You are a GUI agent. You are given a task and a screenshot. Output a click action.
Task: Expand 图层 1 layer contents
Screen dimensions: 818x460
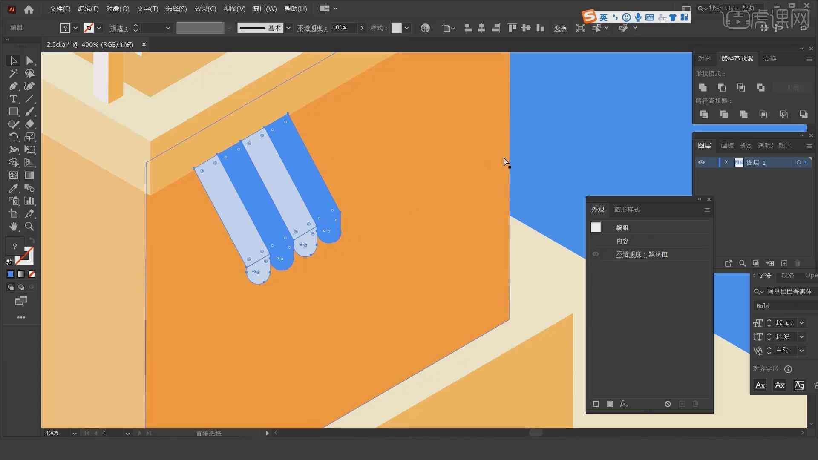pyautogui.click(x=726, y=162)
